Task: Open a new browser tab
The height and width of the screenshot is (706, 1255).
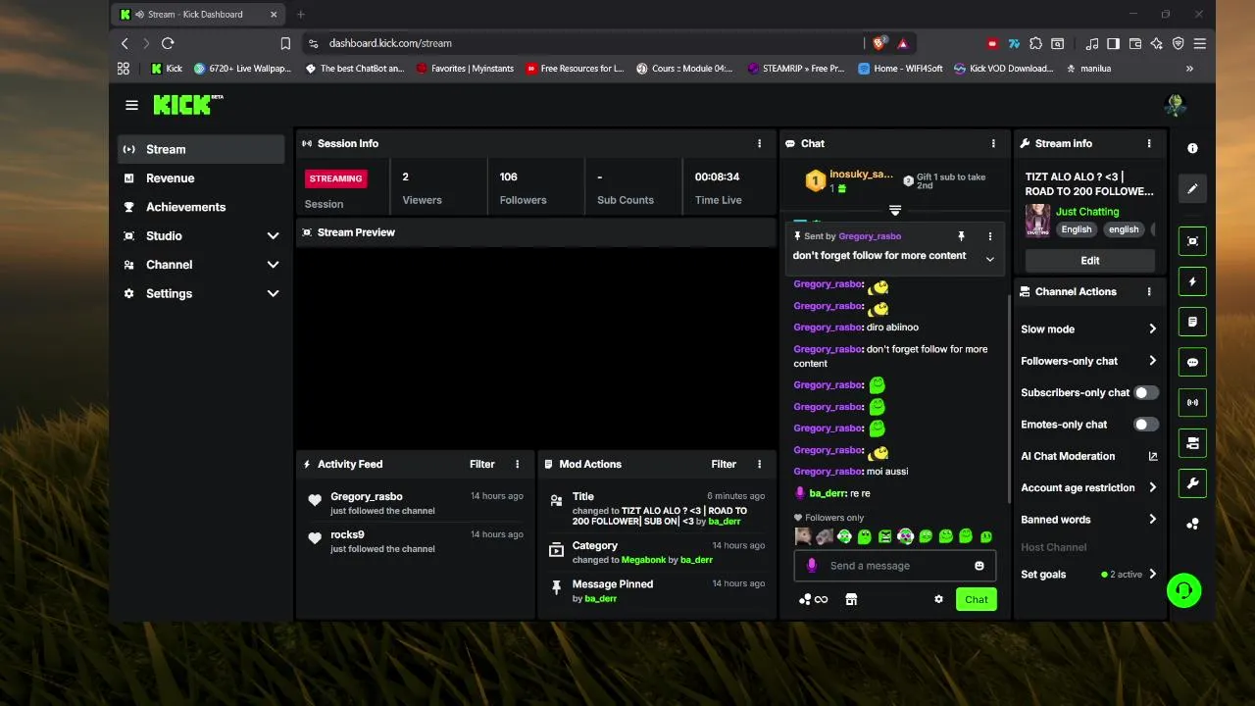Action: click(301, 14)
